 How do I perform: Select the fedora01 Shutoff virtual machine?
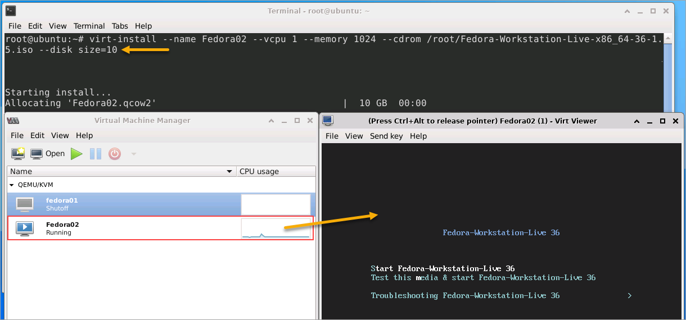coord(161,204)
